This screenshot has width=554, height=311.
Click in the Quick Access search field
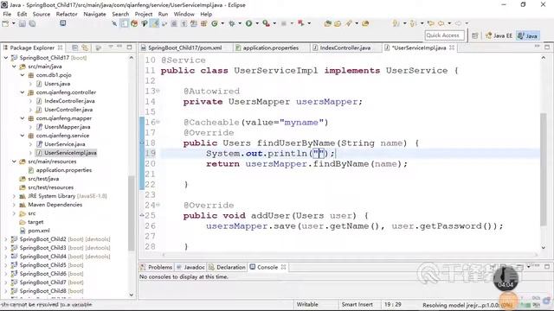click(444, 35)
